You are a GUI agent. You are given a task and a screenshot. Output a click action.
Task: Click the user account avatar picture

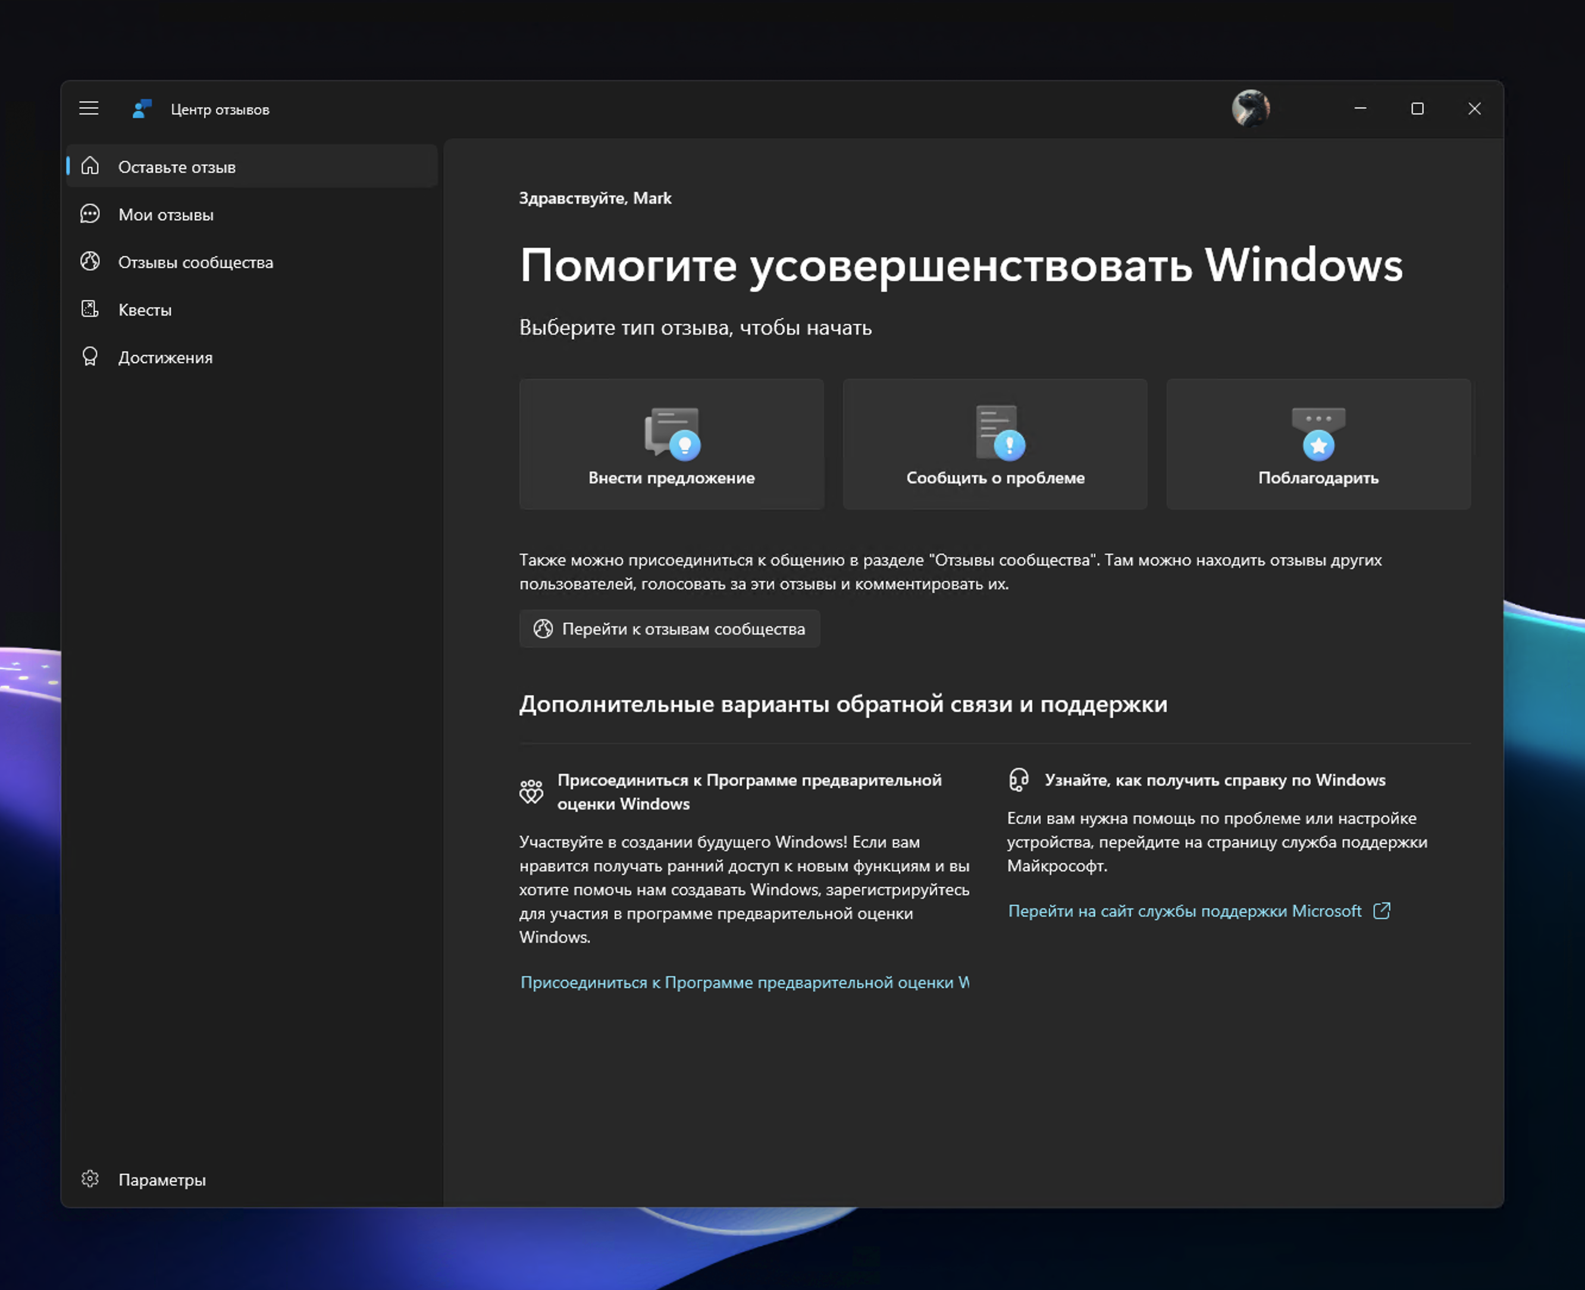[x=1251, y=108]
